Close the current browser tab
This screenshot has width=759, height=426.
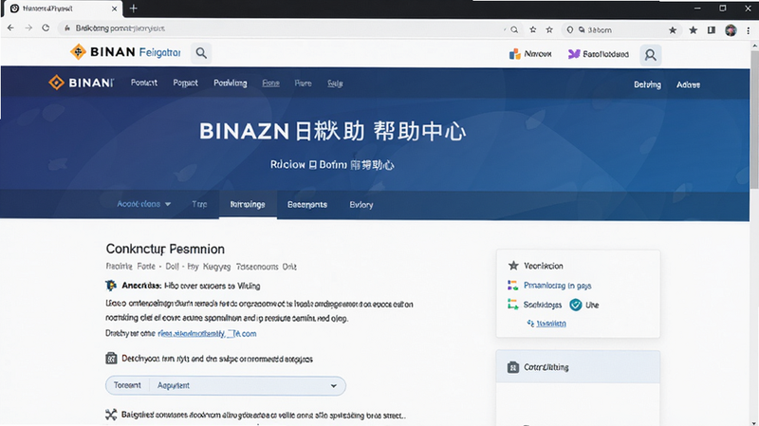(114, 9)
